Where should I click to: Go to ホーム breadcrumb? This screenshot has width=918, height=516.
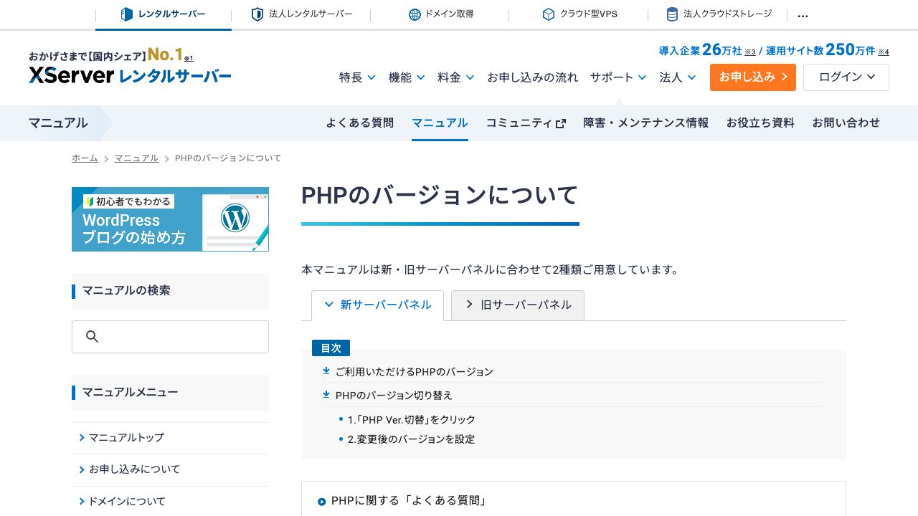[x=85, y=158]
